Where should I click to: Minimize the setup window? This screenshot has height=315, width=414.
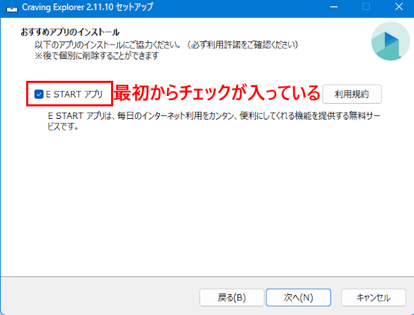pyautogui.click(x=334, y=7)
